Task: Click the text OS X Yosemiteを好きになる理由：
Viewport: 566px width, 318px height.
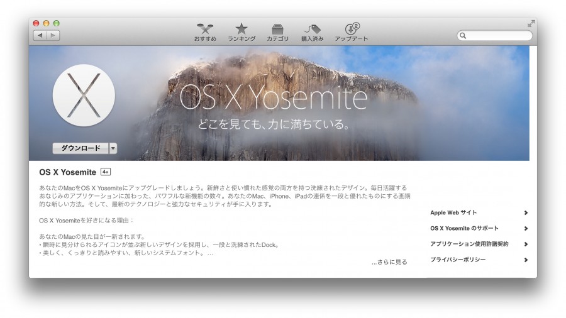Action: (87, 221)
